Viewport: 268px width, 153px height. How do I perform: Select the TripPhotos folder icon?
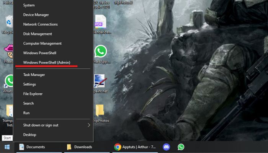[100, 110]
